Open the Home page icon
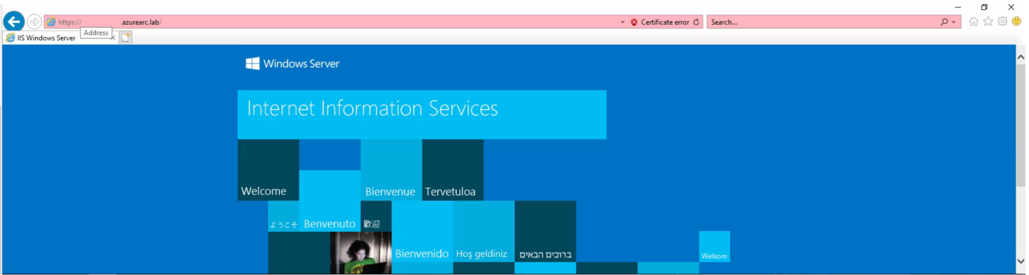The height and width of the screenshot is (275, 1029). click(x=973, y=21)
